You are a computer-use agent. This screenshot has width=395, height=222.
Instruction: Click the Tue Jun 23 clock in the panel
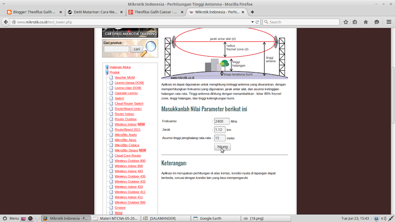click(x=355, y=219)
